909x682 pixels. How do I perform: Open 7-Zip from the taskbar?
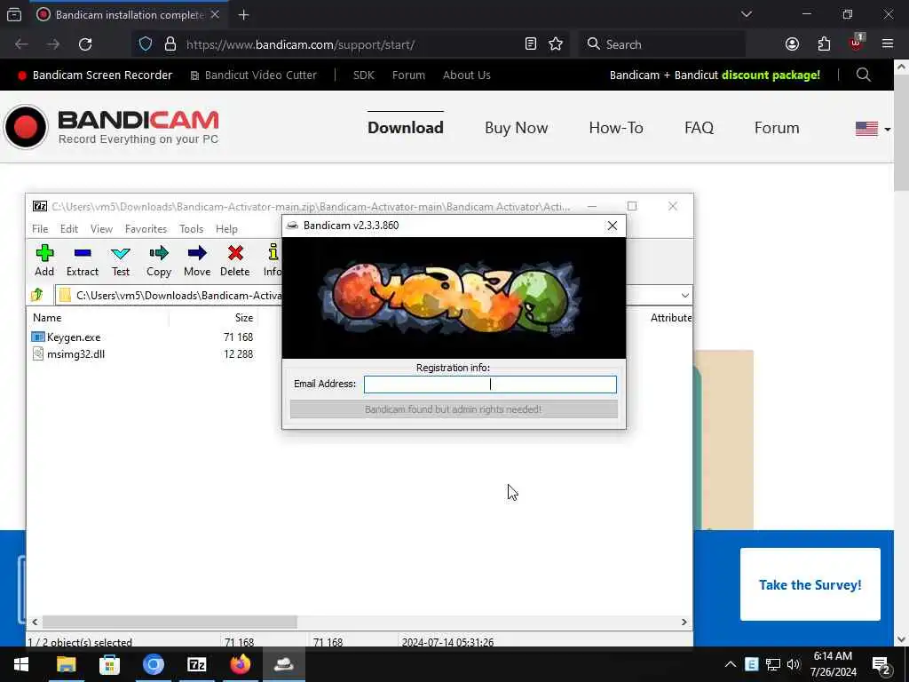196,664
